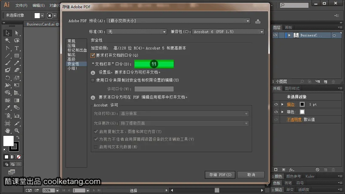
Task: Swap fill and stroke colors arrow
Action: [x=18, y=137]
